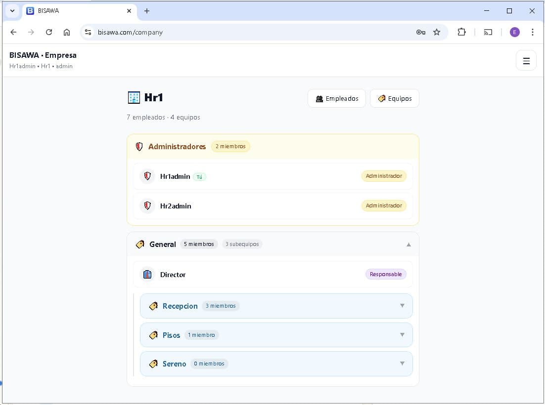Select the tag icon beside Recepcion

point(153,306)
